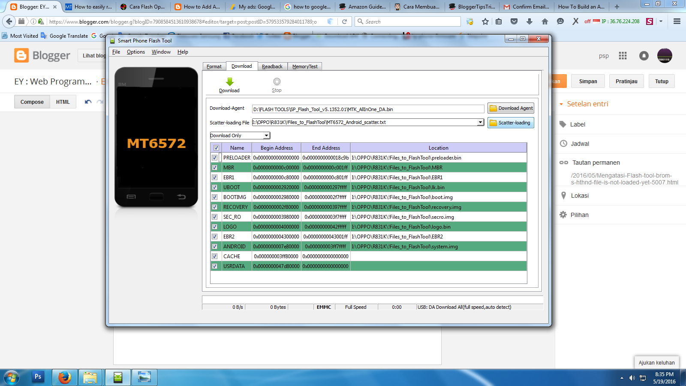
Task: Uncheck the UBOOT partition checkbox
Action: point(215,187)
